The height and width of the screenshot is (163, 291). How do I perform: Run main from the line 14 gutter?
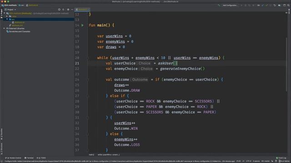pos(83,25)
